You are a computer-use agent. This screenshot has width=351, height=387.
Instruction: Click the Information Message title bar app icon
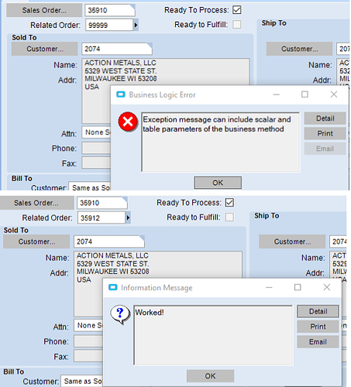pyautogui.click(x=113, y=287)
